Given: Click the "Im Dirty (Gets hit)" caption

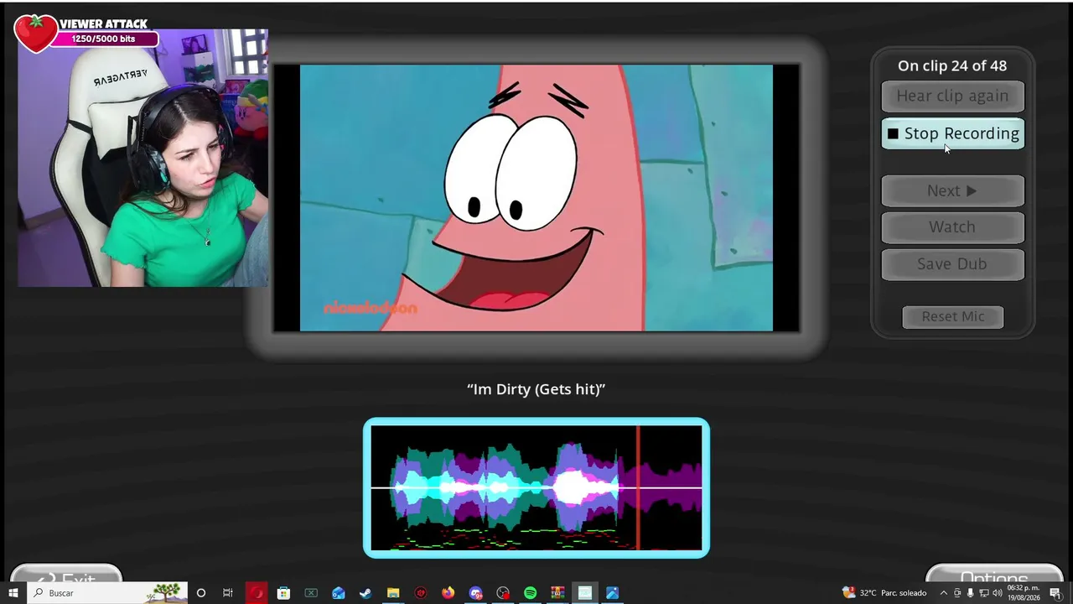Looking at the screenshot, I should tap(536, 389).
